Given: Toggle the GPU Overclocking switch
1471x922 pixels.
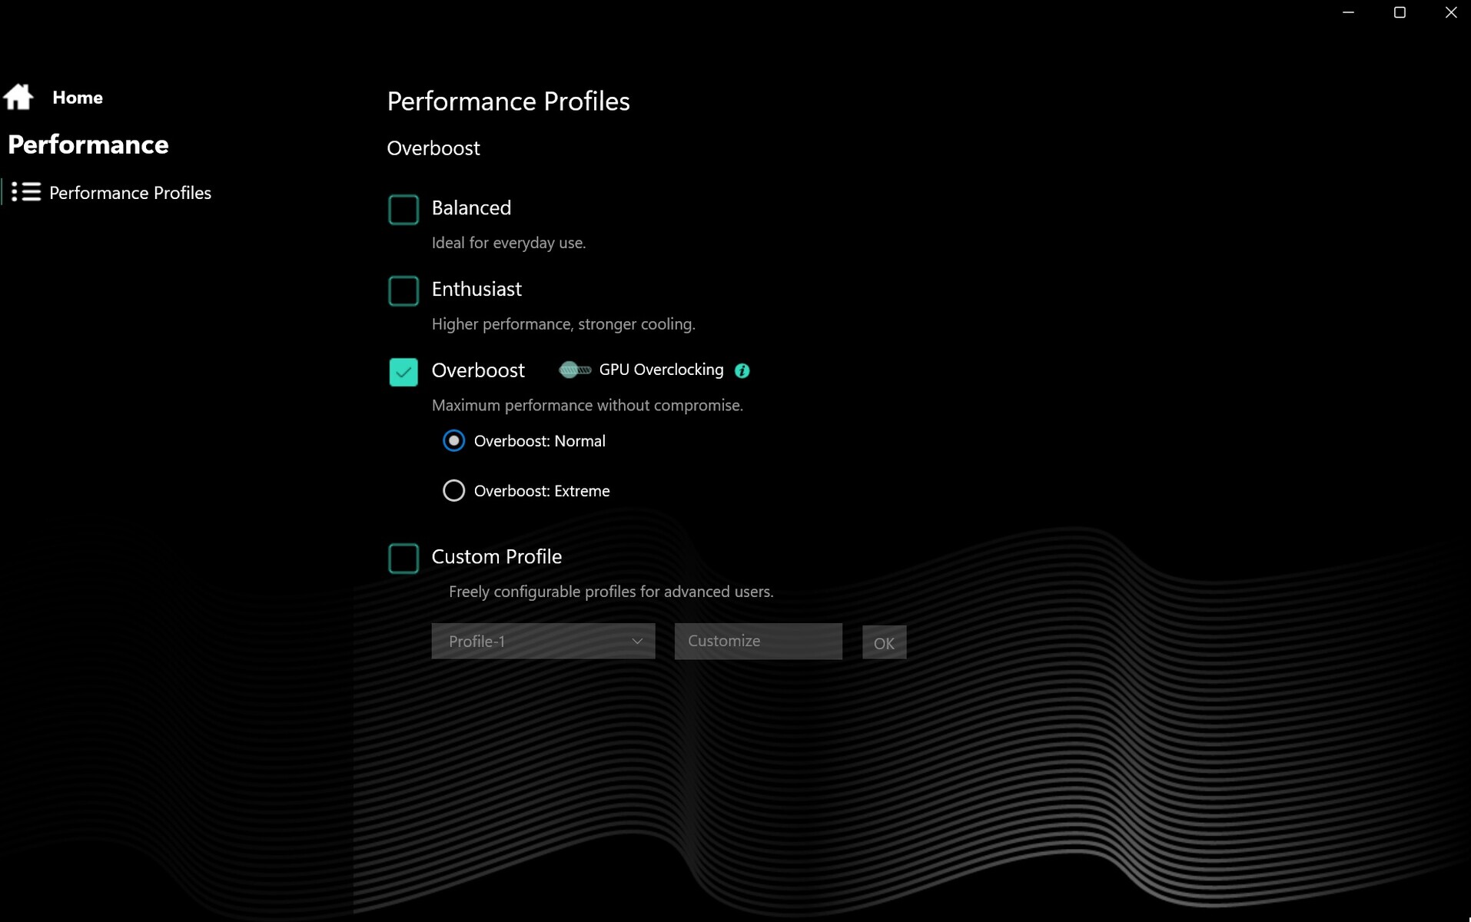Looking at the screenshot, I should 574,370.
